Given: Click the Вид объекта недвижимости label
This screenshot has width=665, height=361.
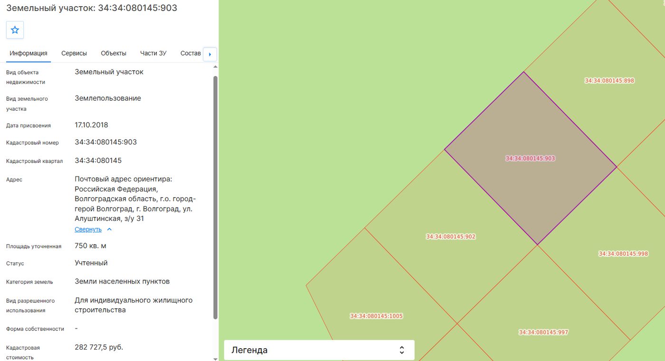Looking at the screenshot, I should coord(26,77).
